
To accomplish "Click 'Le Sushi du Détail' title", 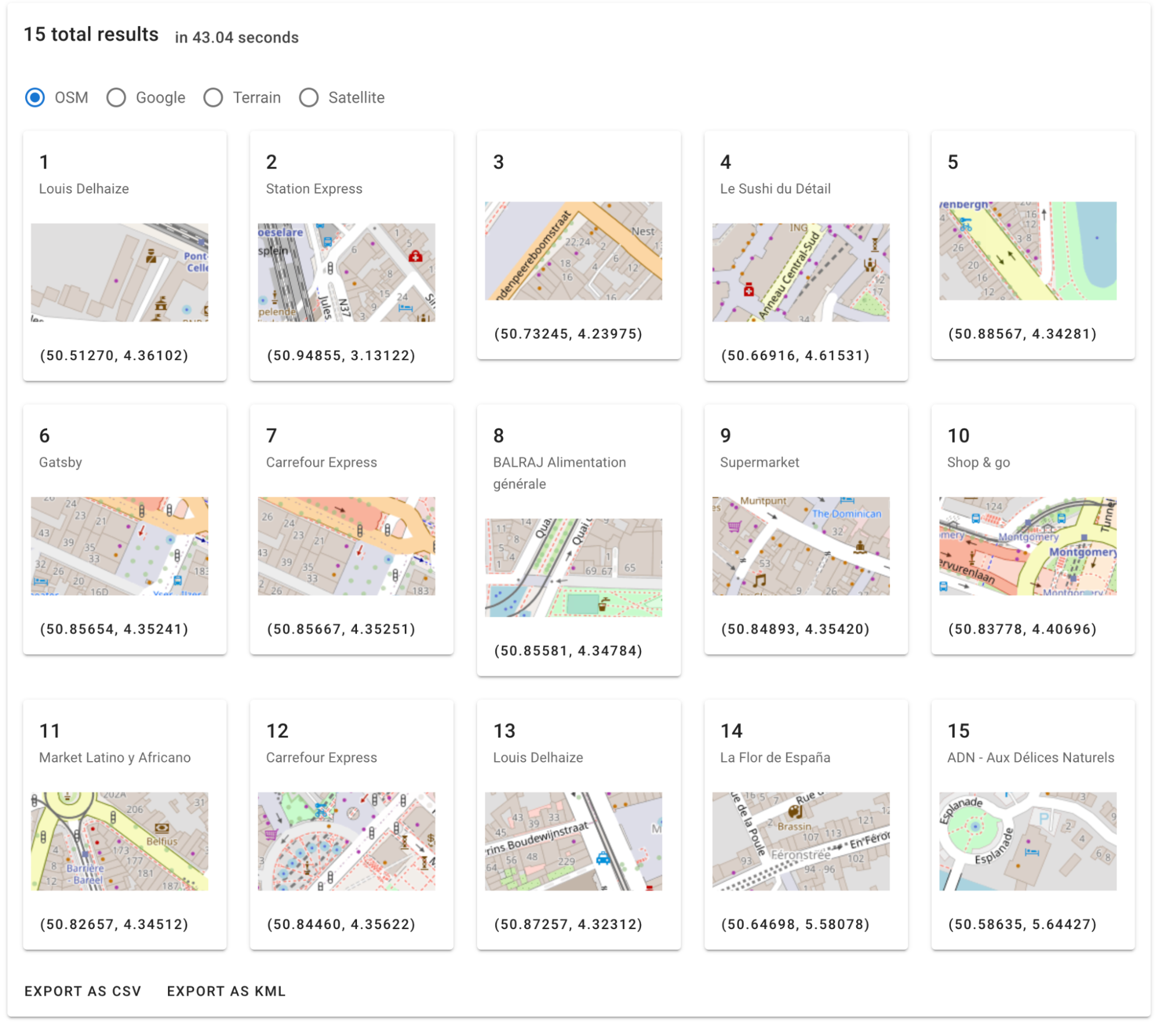I will [x=775, y=188].
